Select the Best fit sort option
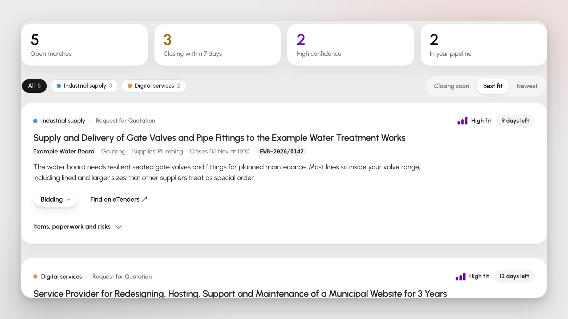Image resolution: width=568 pixels, height=319 pixels. pos(492,86)
